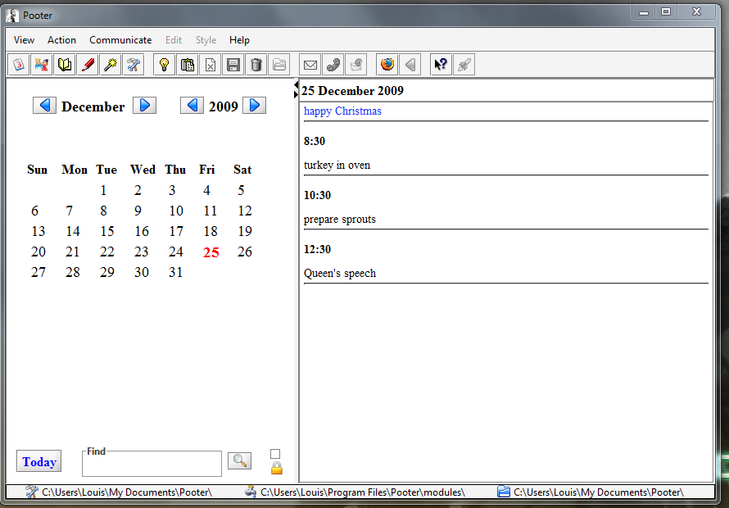729x508 pixels.
Task: Save using the floppy disk icon
Action: click(233, 65)
